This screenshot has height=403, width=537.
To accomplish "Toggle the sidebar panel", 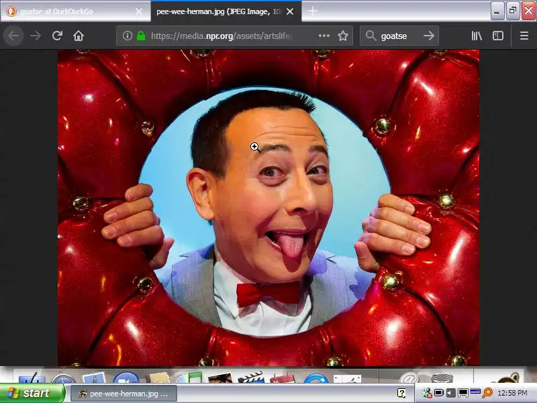I will (x=498, y=36).
